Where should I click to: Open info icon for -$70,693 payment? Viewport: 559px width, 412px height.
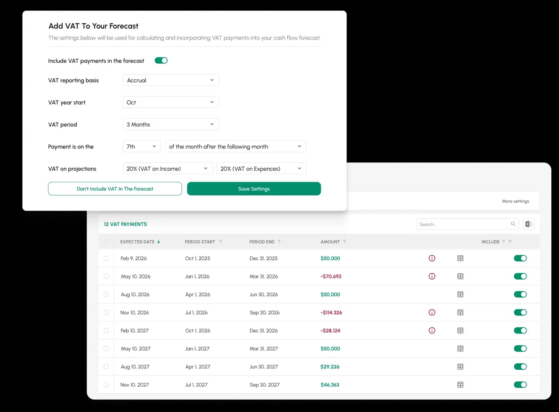[432, 277]
